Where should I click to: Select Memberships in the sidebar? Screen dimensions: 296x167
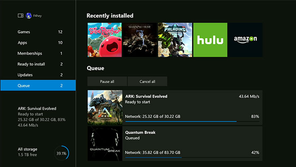(x=38, y=54)
